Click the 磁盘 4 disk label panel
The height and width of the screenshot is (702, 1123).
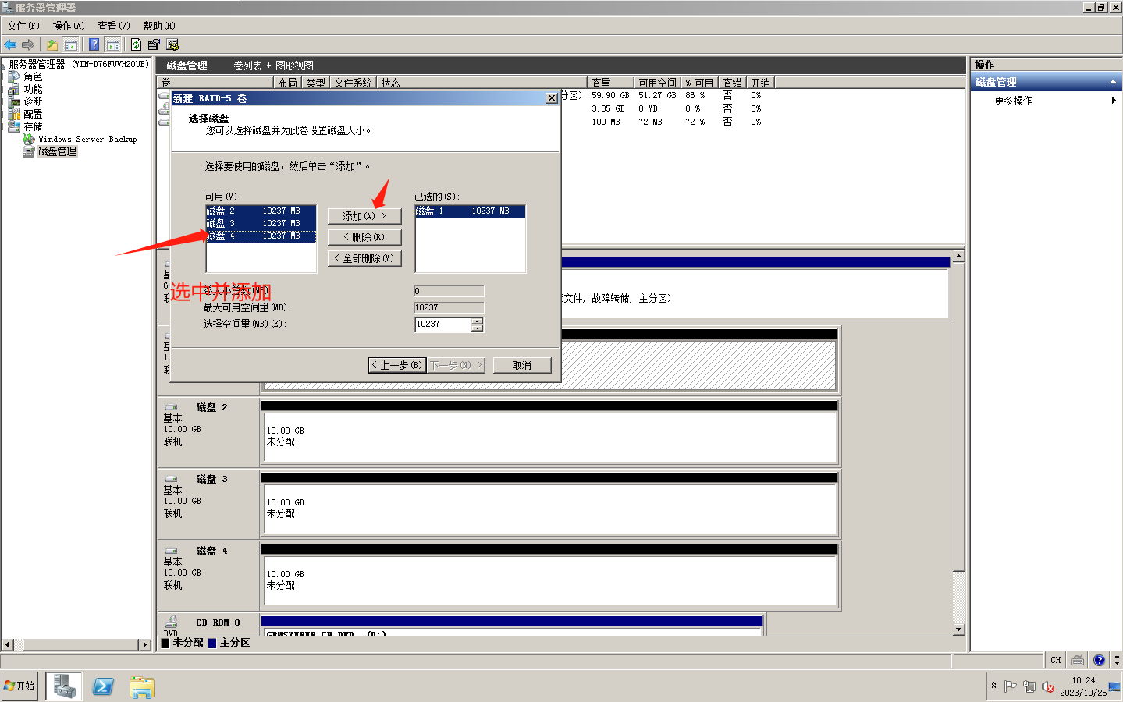[208, 575]
